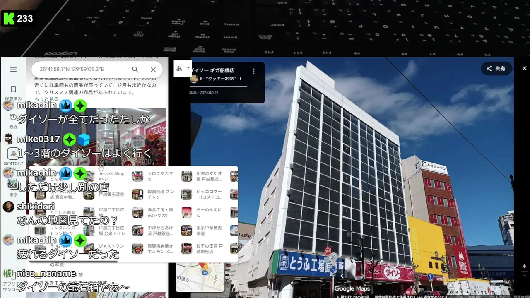Open the mini map thumbnail
This screenshot has width=530, height=298.
point(200,277)
